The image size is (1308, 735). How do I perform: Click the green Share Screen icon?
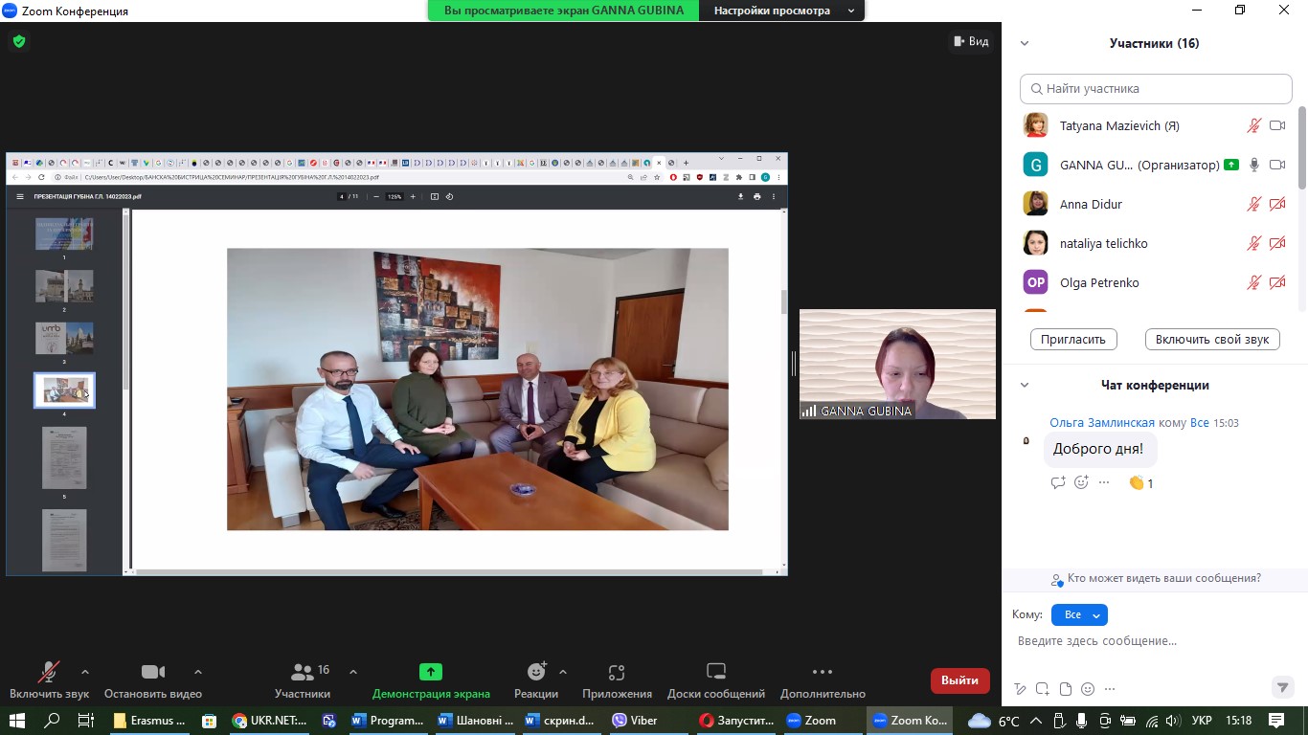click(x=431, y=673)
